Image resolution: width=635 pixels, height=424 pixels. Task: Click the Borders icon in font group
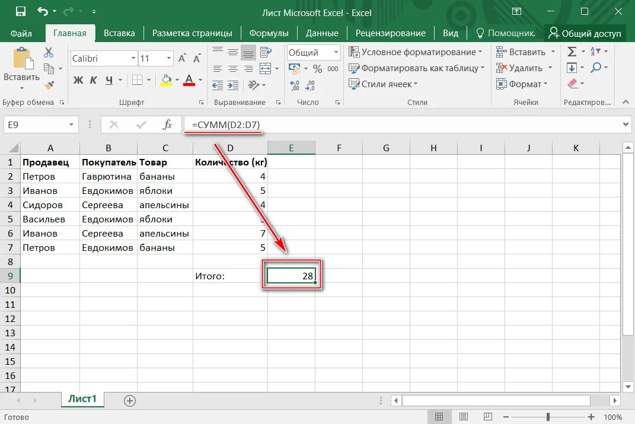(138, 80)
